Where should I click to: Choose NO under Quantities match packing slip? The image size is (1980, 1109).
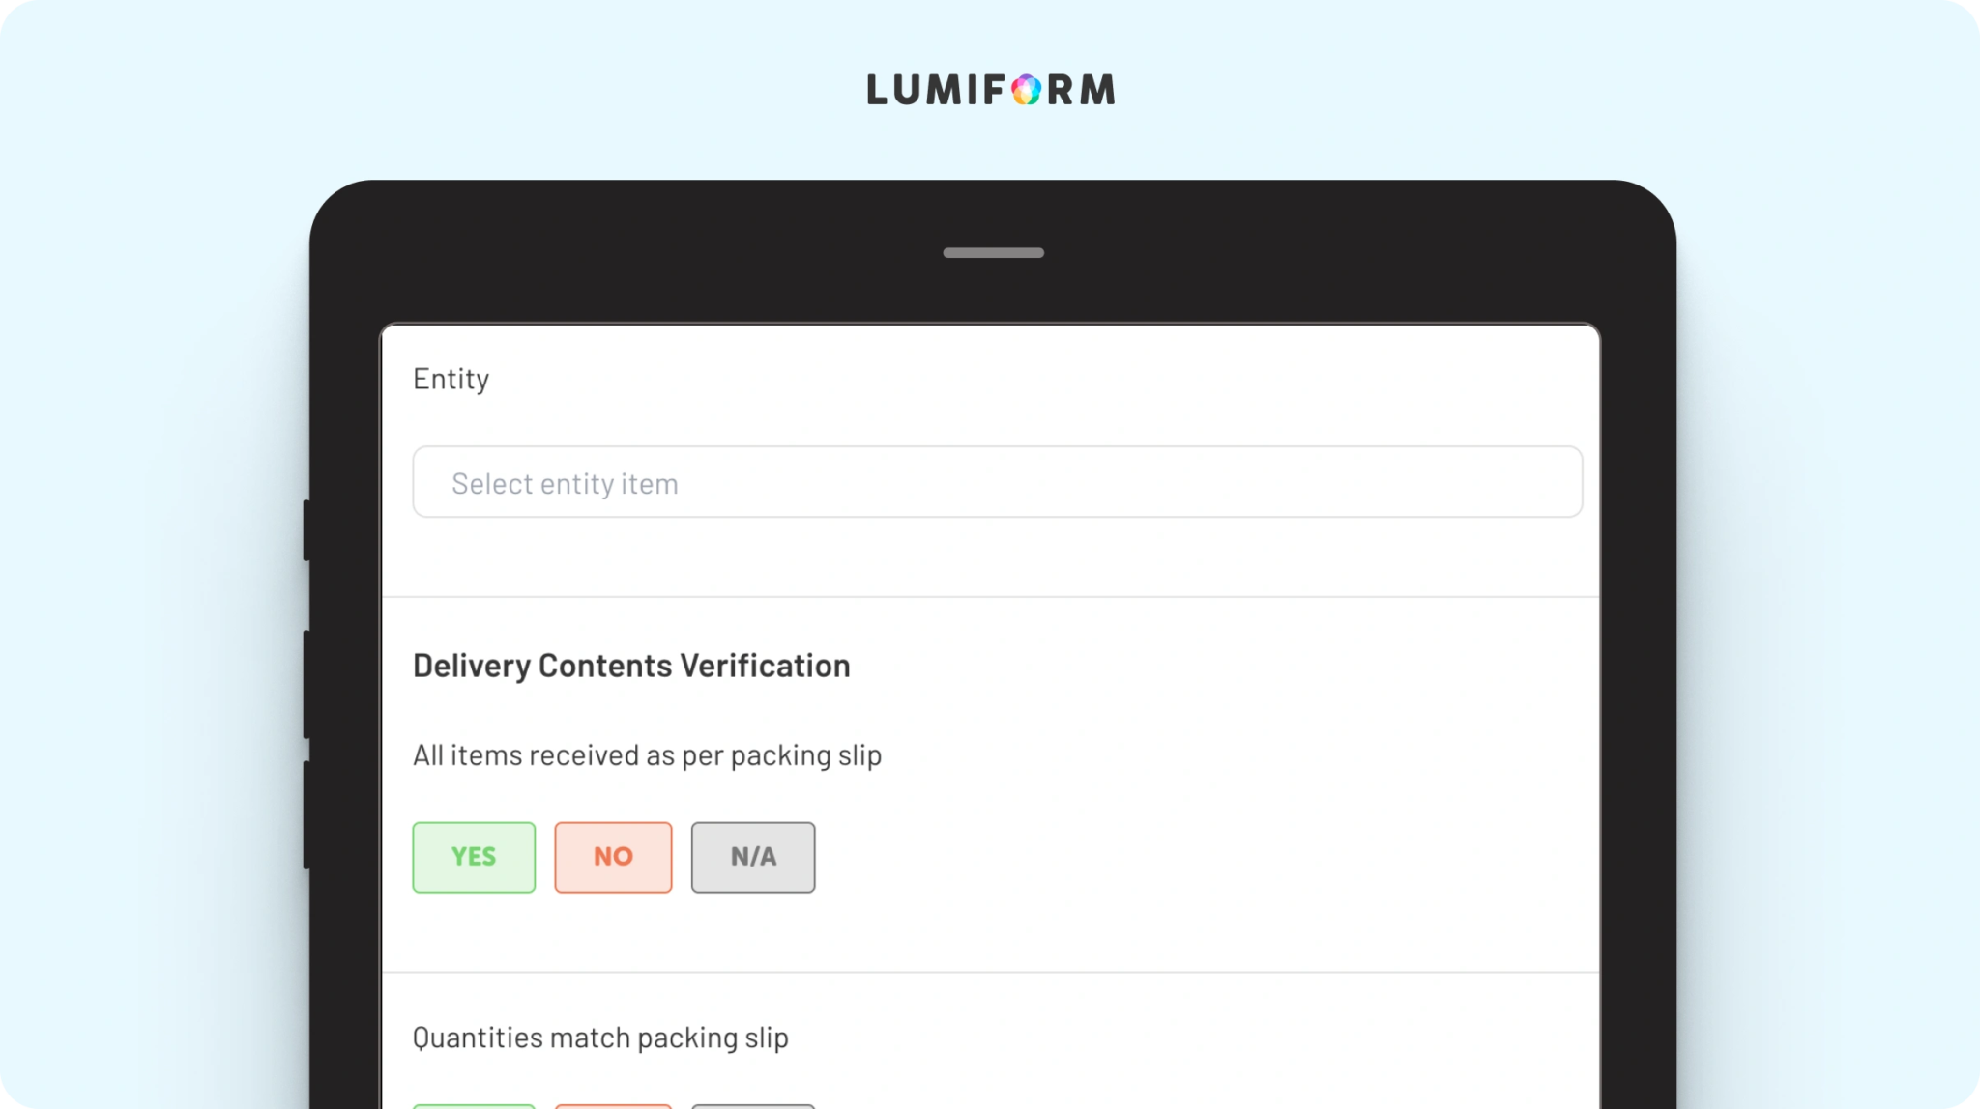[613, 1105]
